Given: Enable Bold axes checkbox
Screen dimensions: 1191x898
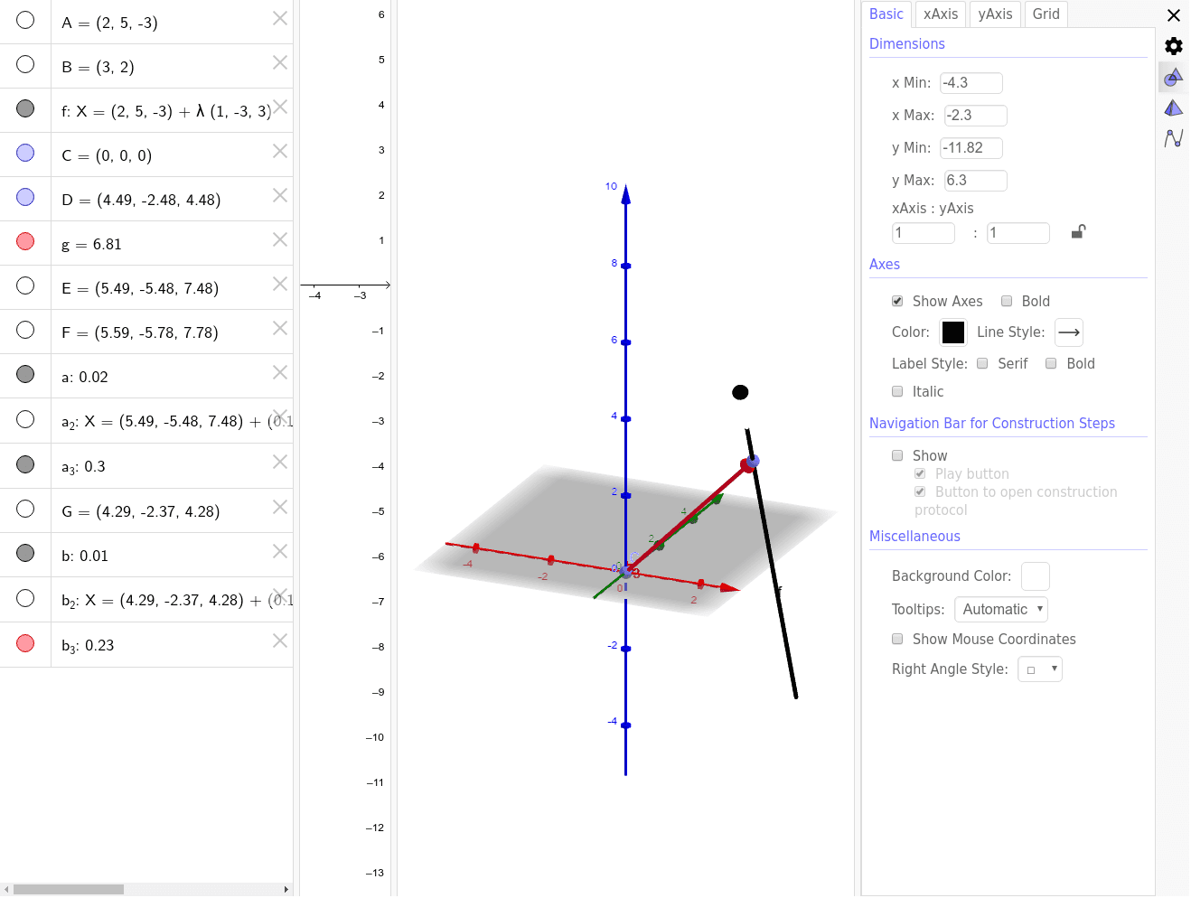Looking at the screenshot, I should [1007, 301].
